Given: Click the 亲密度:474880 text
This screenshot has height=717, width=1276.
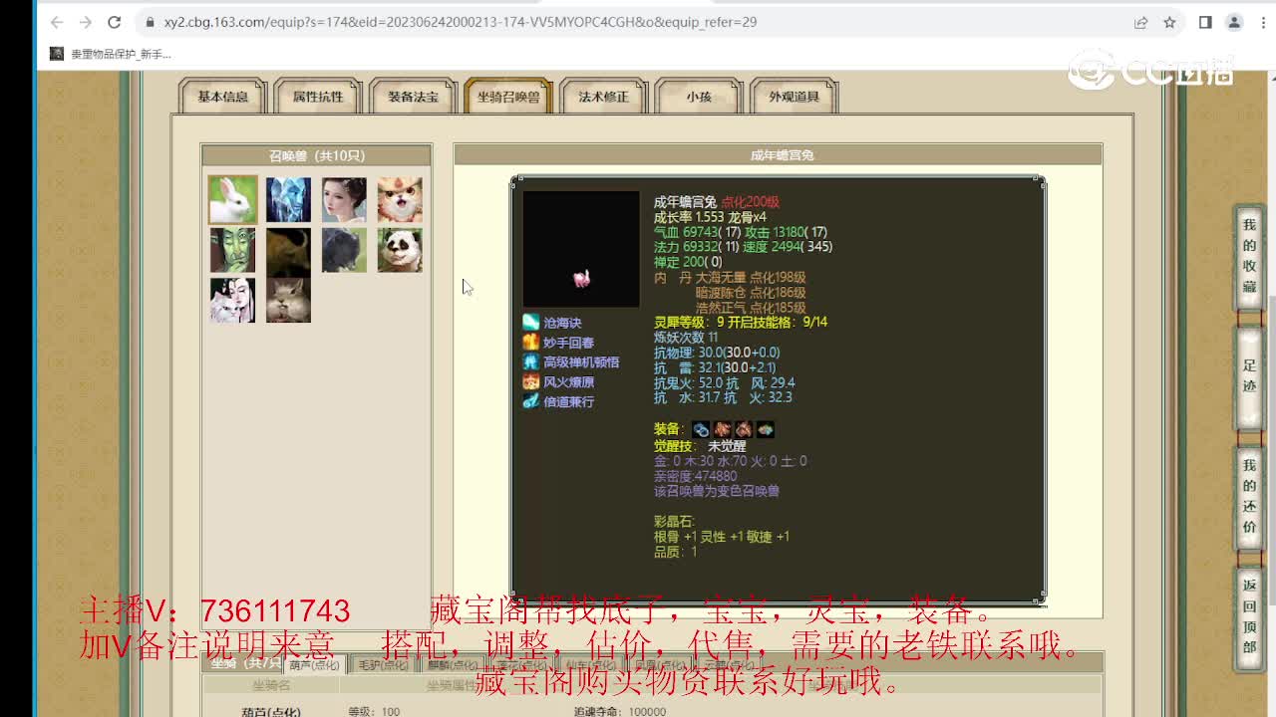Looking at the screenshot, I should pyautogui.click(x=696, y=476).
